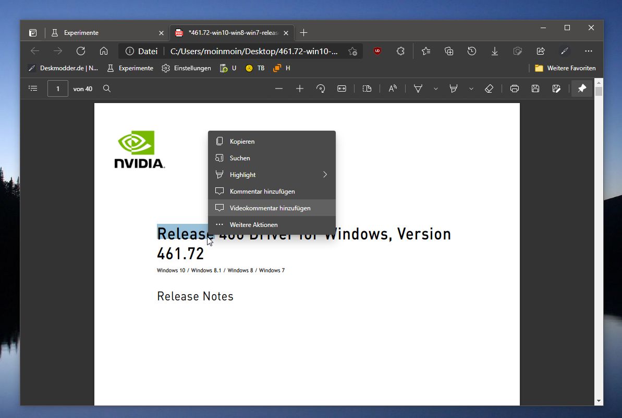Toggle the pinned PDF toolbar

coord(582,88)
